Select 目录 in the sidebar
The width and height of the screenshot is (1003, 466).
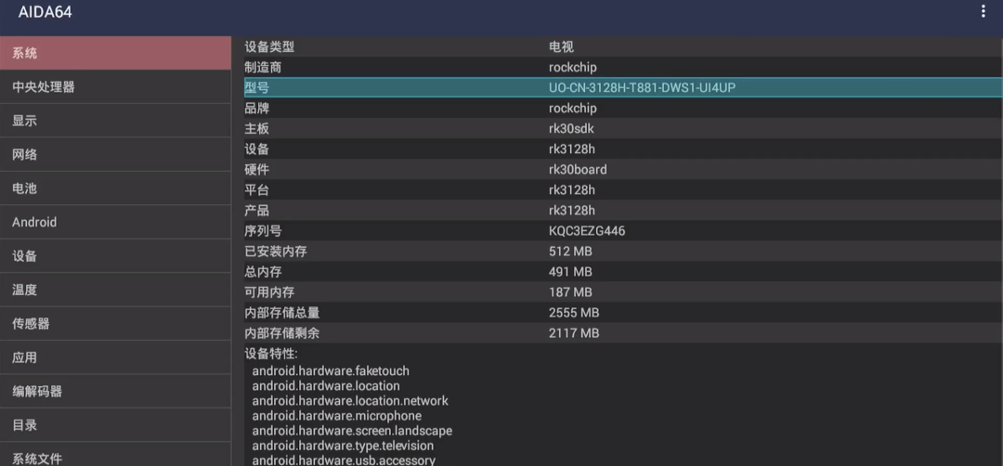point(115,426)
